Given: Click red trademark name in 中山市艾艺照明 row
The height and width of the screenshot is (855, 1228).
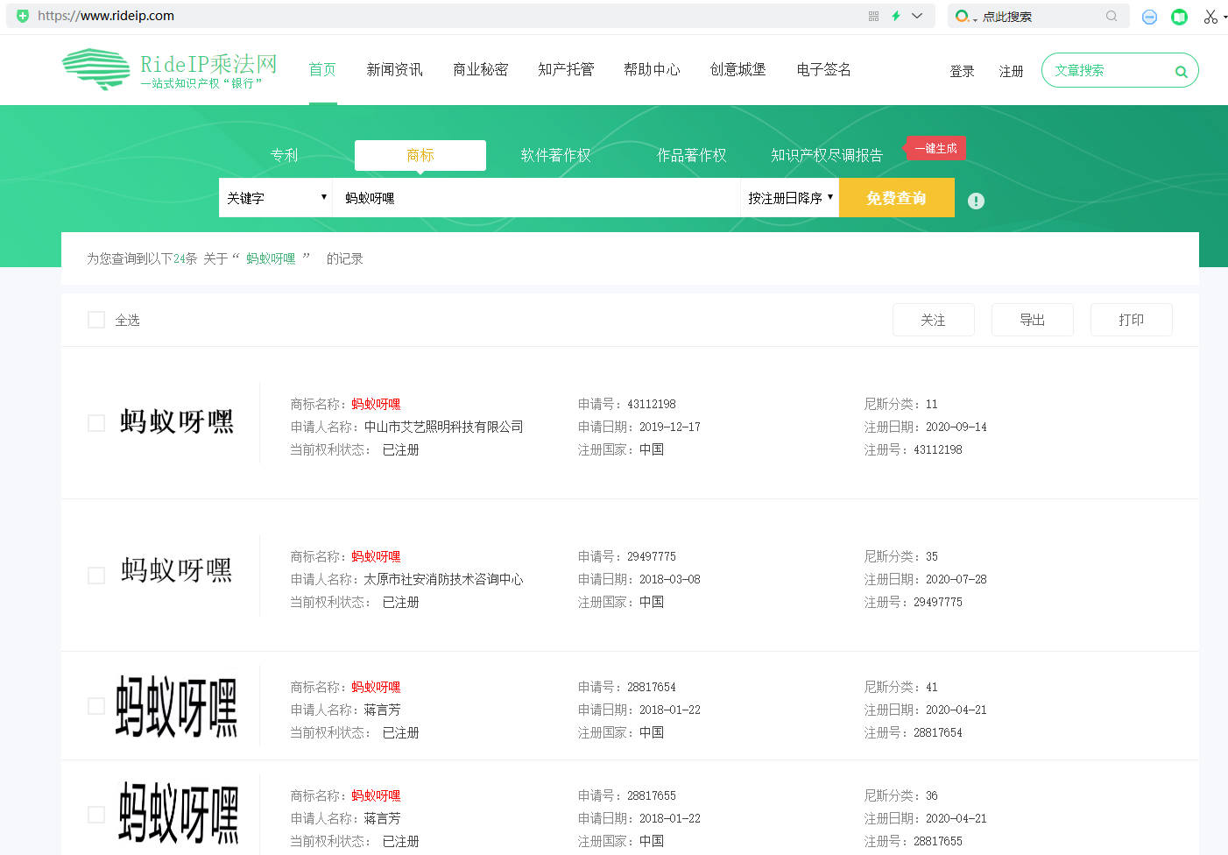Looking at the screenshot, I should coord(376,404).
